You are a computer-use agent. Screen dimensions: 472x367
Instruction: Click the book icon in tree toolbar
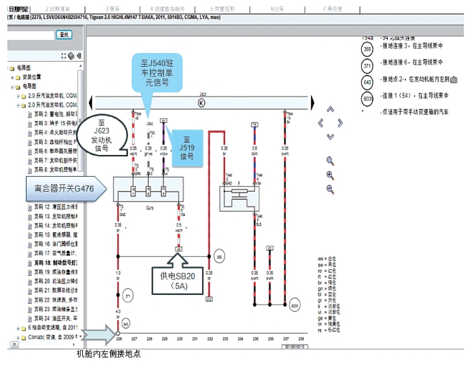point(71,56)
